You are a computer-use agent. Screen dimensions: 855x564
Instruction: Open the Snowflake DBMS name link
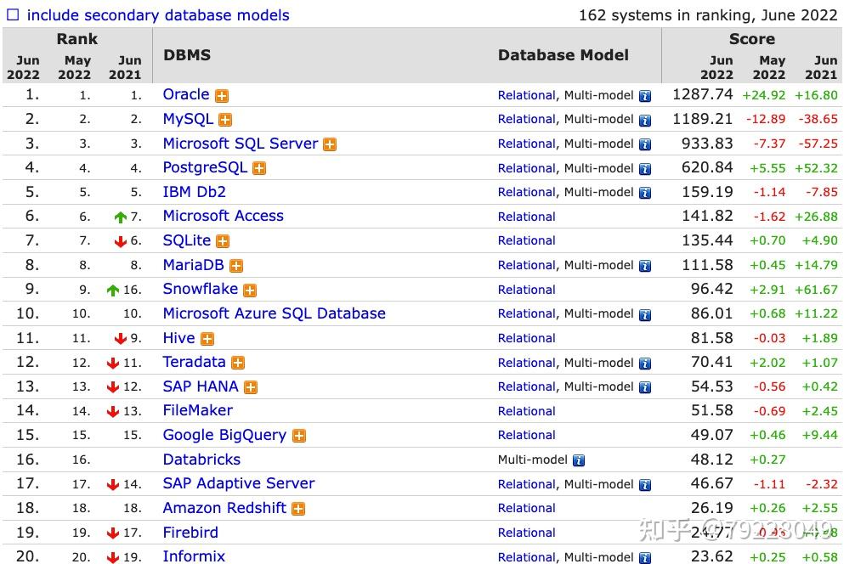coord(200,289)
